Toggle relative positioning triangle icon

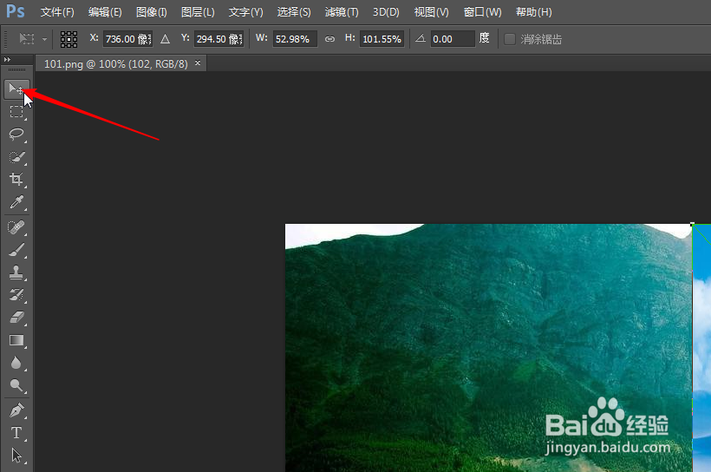point(165,40)
